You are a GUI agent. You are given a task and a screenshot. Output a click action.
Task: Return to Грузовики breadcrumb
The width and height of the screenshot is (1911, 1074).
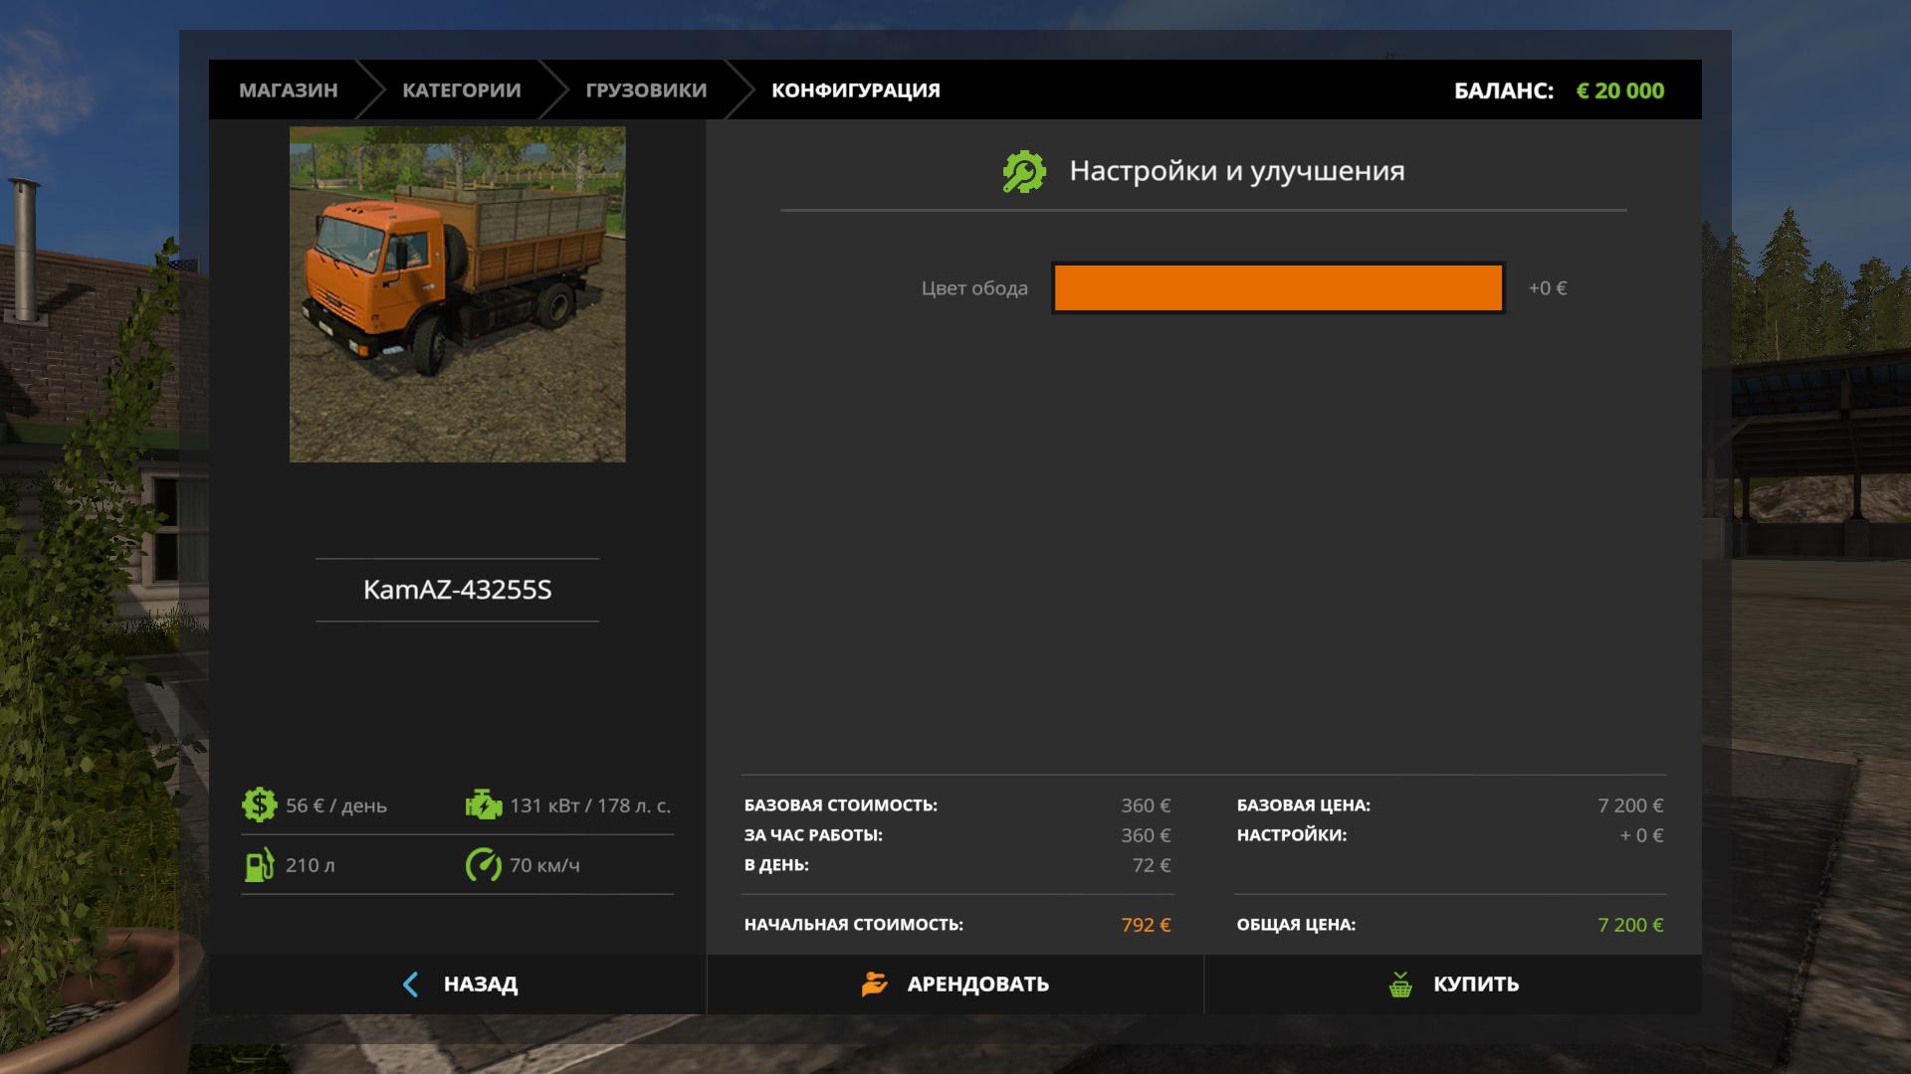click(646, 90)
